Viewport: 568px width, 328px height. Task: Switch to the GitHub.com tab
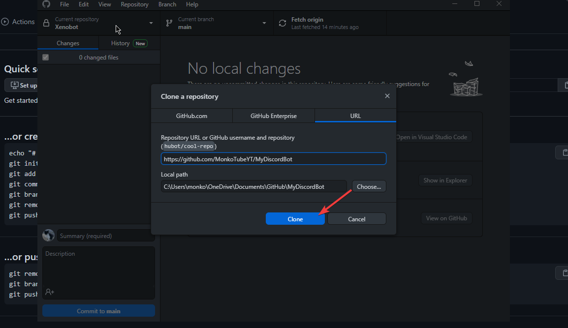(x=191, y=116)
